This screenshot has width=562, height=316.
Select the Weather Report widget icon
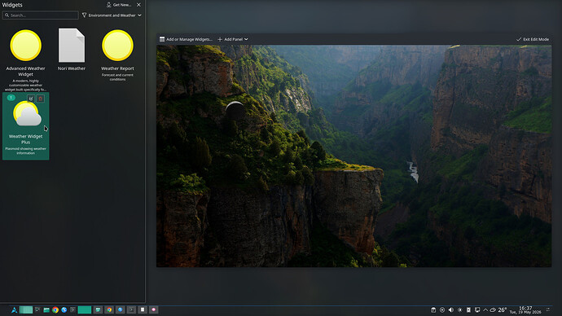(x=117, y=45)
